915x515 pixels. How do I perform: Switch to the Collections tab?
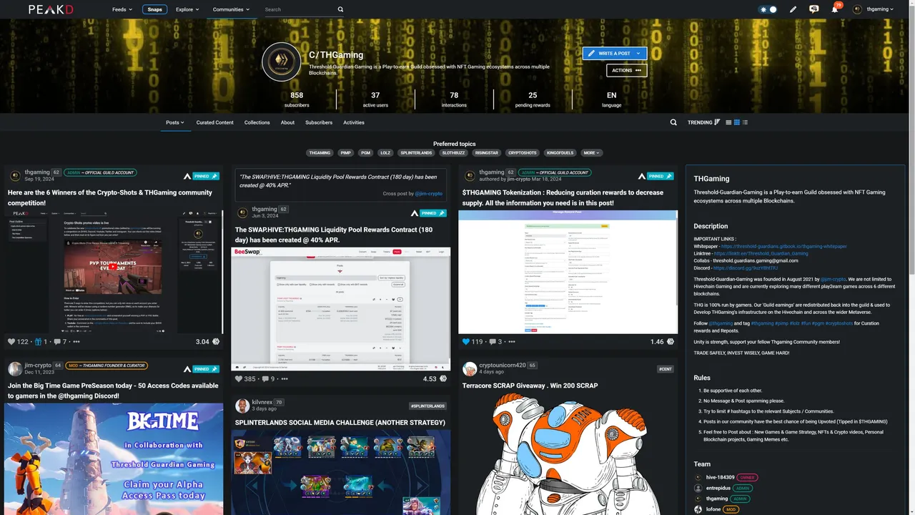pyautogui.click(x=257, y=122)
